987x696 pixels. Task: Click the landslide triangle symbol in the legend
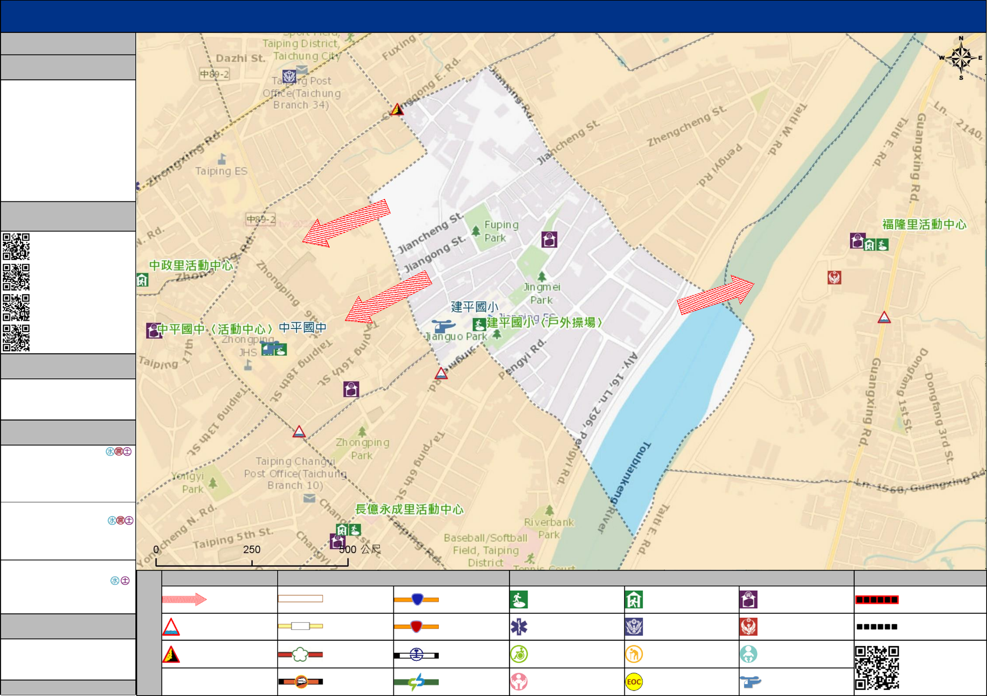pyautogui.click(x=170, y=654)
